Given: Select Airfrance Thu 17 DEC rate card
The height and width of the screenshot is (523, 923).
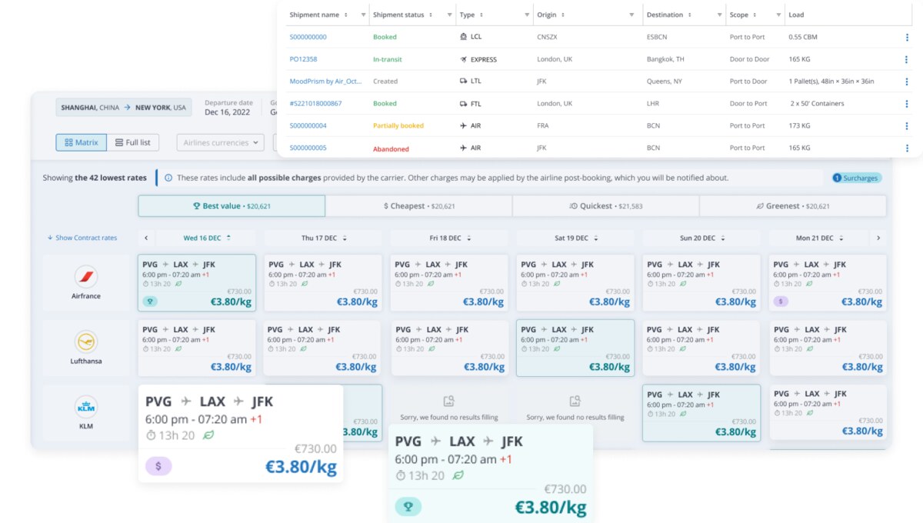Looking at the screenshot, I should tap(323, 283).
